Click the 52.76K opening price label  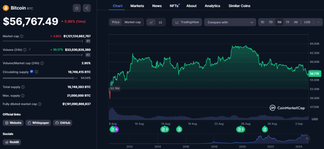coord(115,88)
